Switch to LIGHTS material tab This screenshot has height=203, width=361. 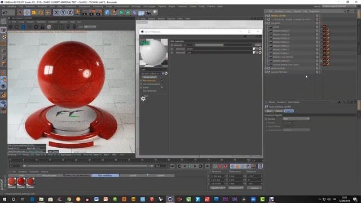(x=133, y=175)
